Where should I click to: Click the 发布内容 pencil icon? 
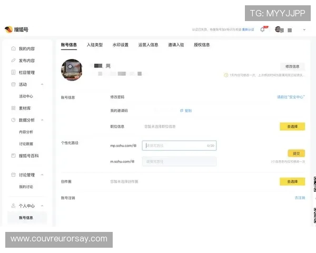pyautogui.click(x=13, y=61)
